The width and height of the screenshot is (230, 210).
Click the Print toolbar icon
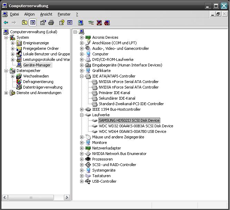51,22
